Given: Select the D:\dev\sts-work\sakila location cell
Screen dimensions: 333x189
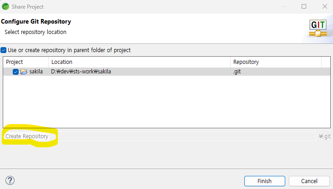Looking at the screenshot, I should point(81,72).
